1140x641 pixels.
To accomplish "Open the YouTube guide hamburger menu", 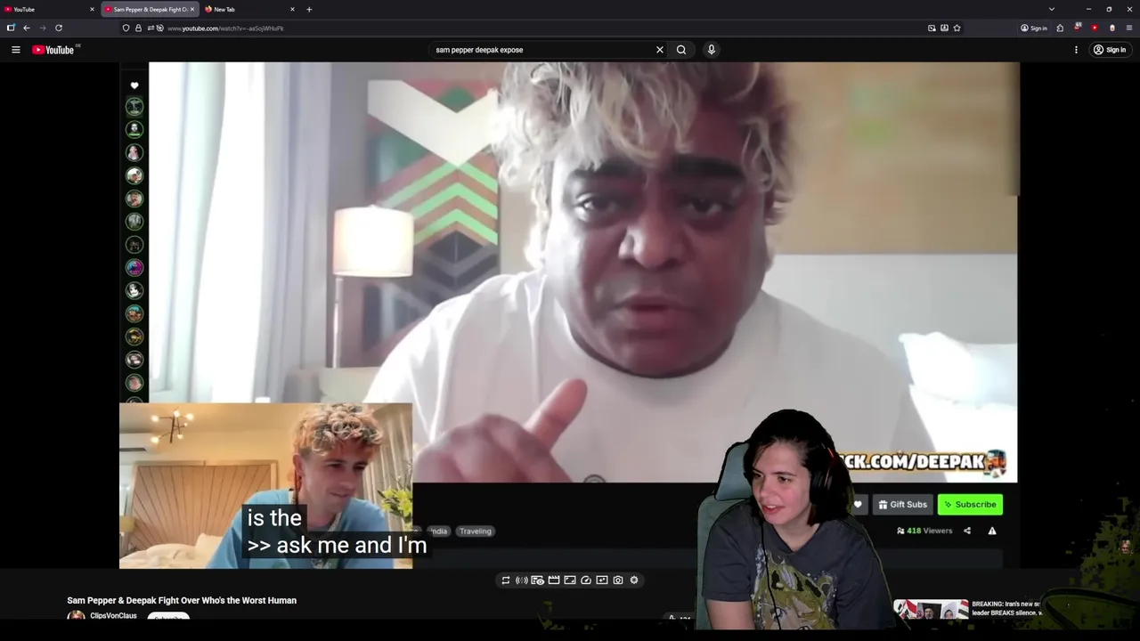I will (x=15, y=50).
